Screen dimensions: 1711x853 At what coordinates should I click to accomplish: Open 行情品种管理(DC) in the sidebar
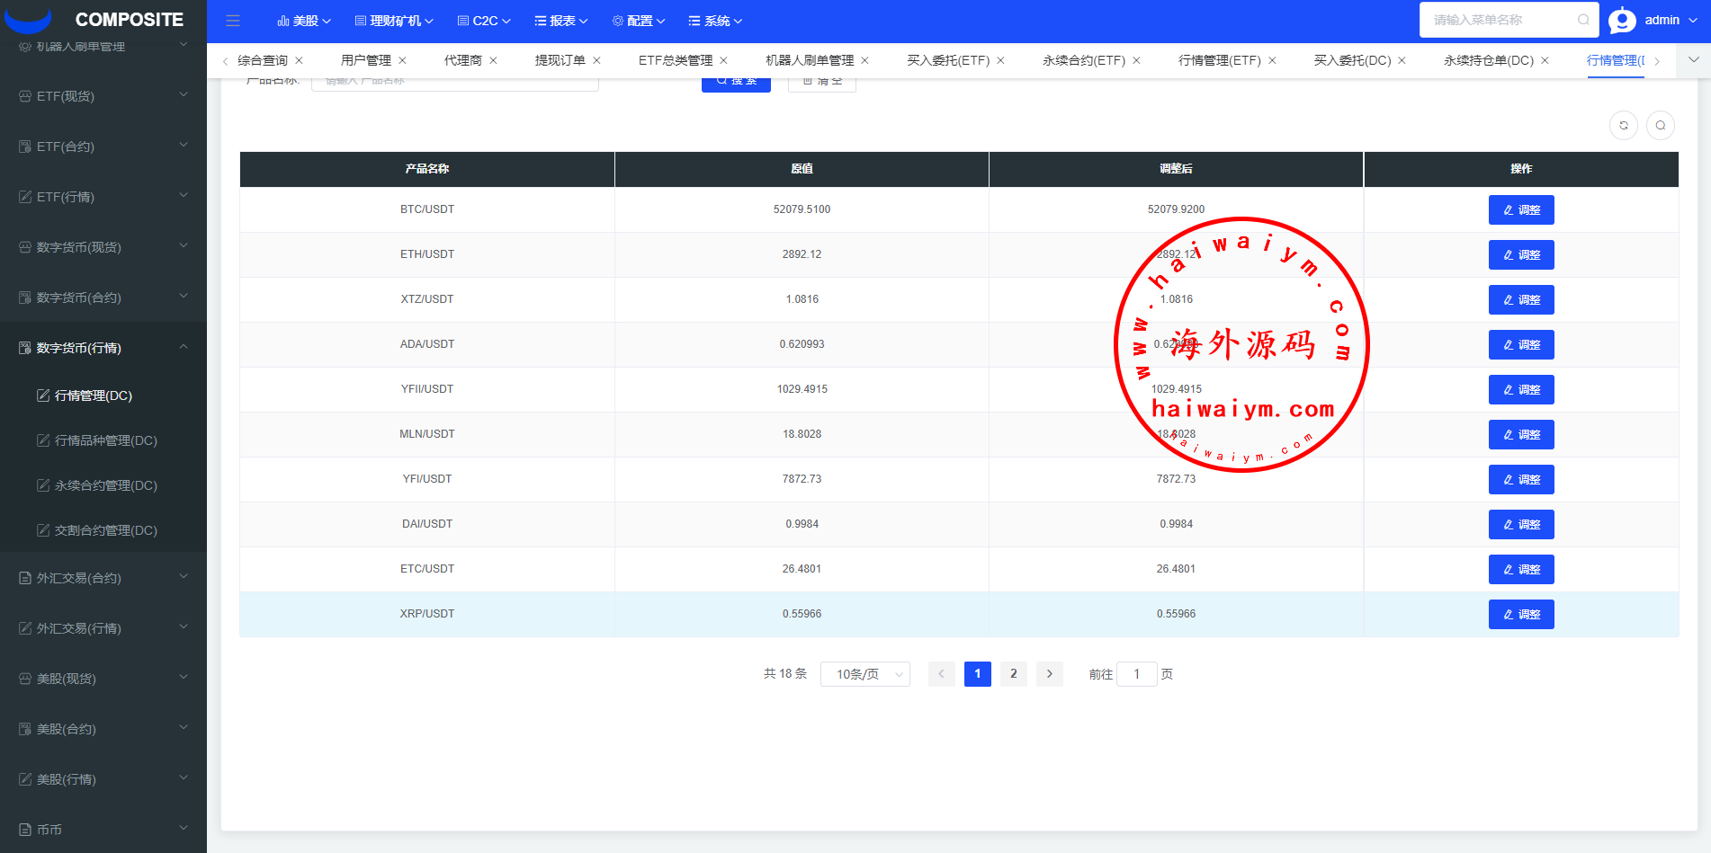[105, 440]
